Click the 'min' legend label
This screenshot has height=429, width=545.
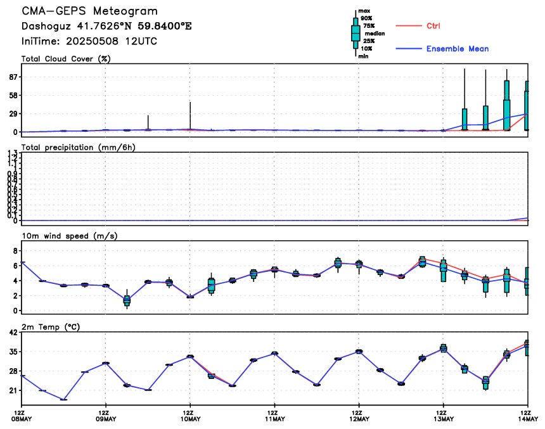[364, 56]
